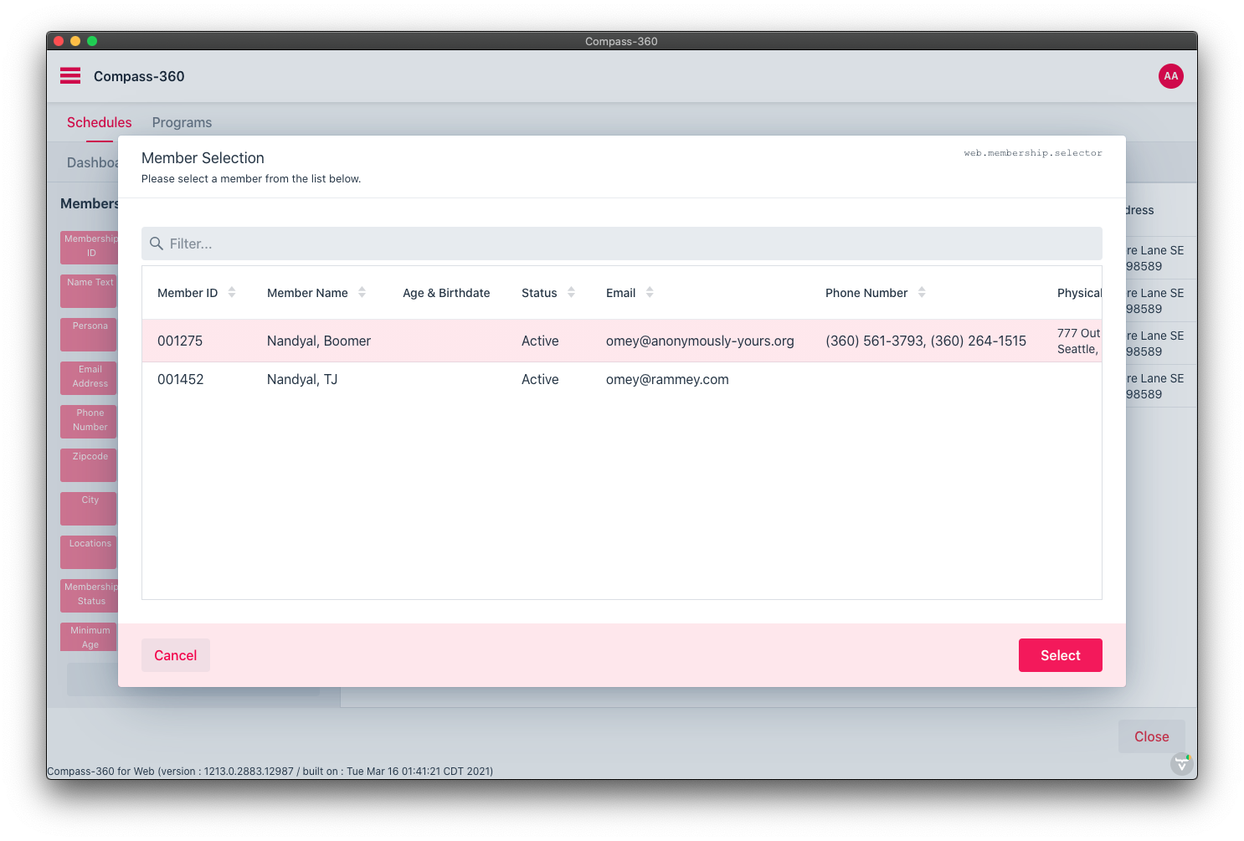The height and width of the screenshot is (841, 1244).
Task: Click the AA user avatar
Action: click(x=1170, y=76)
